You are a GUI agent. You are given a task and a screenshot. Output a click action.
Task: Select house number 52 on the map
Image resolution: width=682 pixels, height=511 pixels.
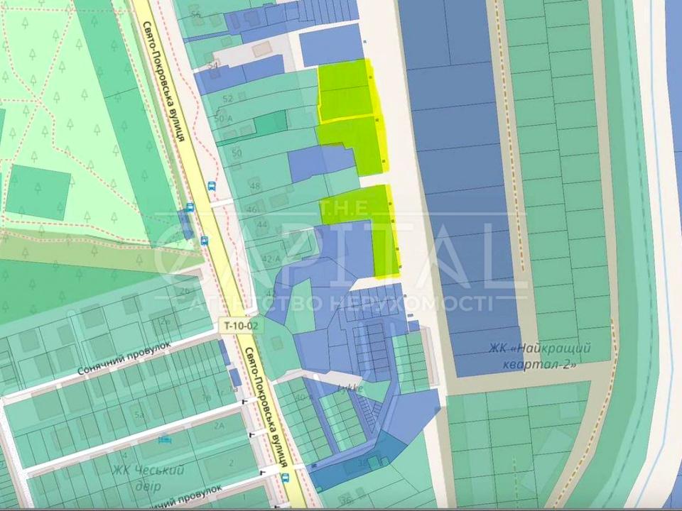coord(228,99)
